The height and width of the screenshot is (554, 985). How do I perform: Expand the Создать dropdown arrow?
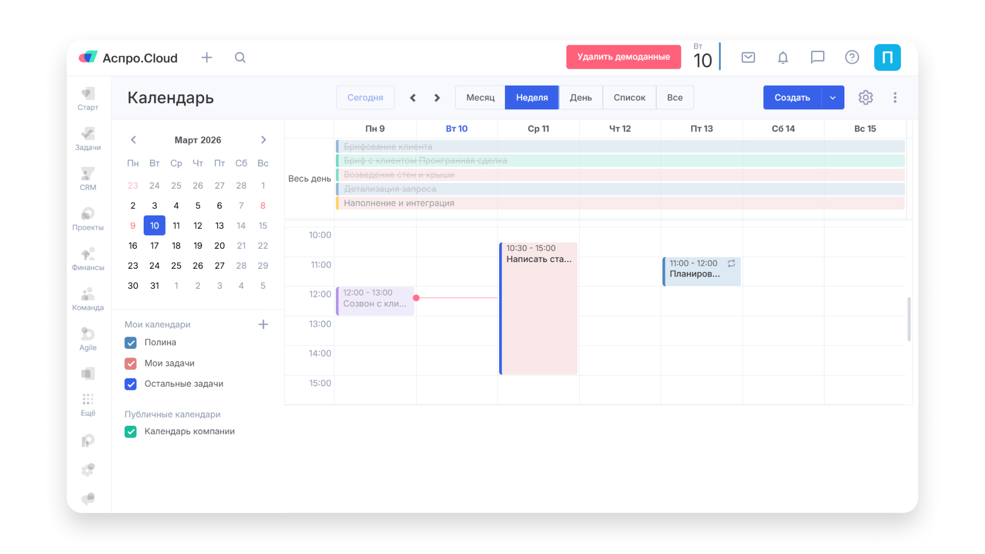(833, 97)
